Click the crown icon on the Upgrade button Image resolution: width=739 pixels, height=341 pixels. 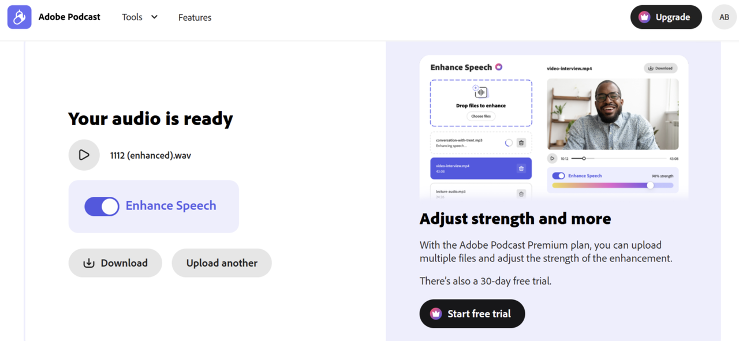click(644, 17)
